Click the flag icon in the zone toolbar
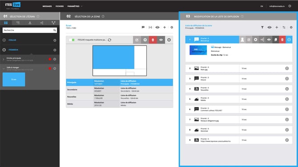 (x=143, y=27)
